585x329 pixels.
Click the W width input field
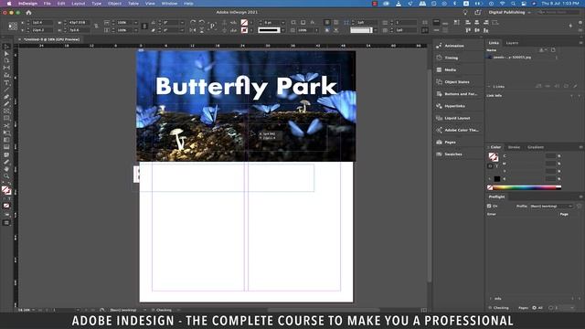(79, 22)
